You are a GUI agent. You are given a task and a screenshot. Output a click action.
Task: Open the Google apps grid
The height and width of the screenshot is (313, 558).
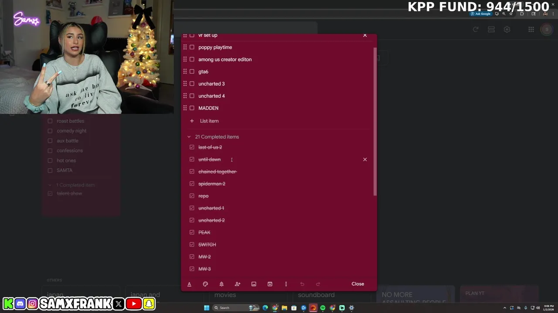[x=531, y=30]
